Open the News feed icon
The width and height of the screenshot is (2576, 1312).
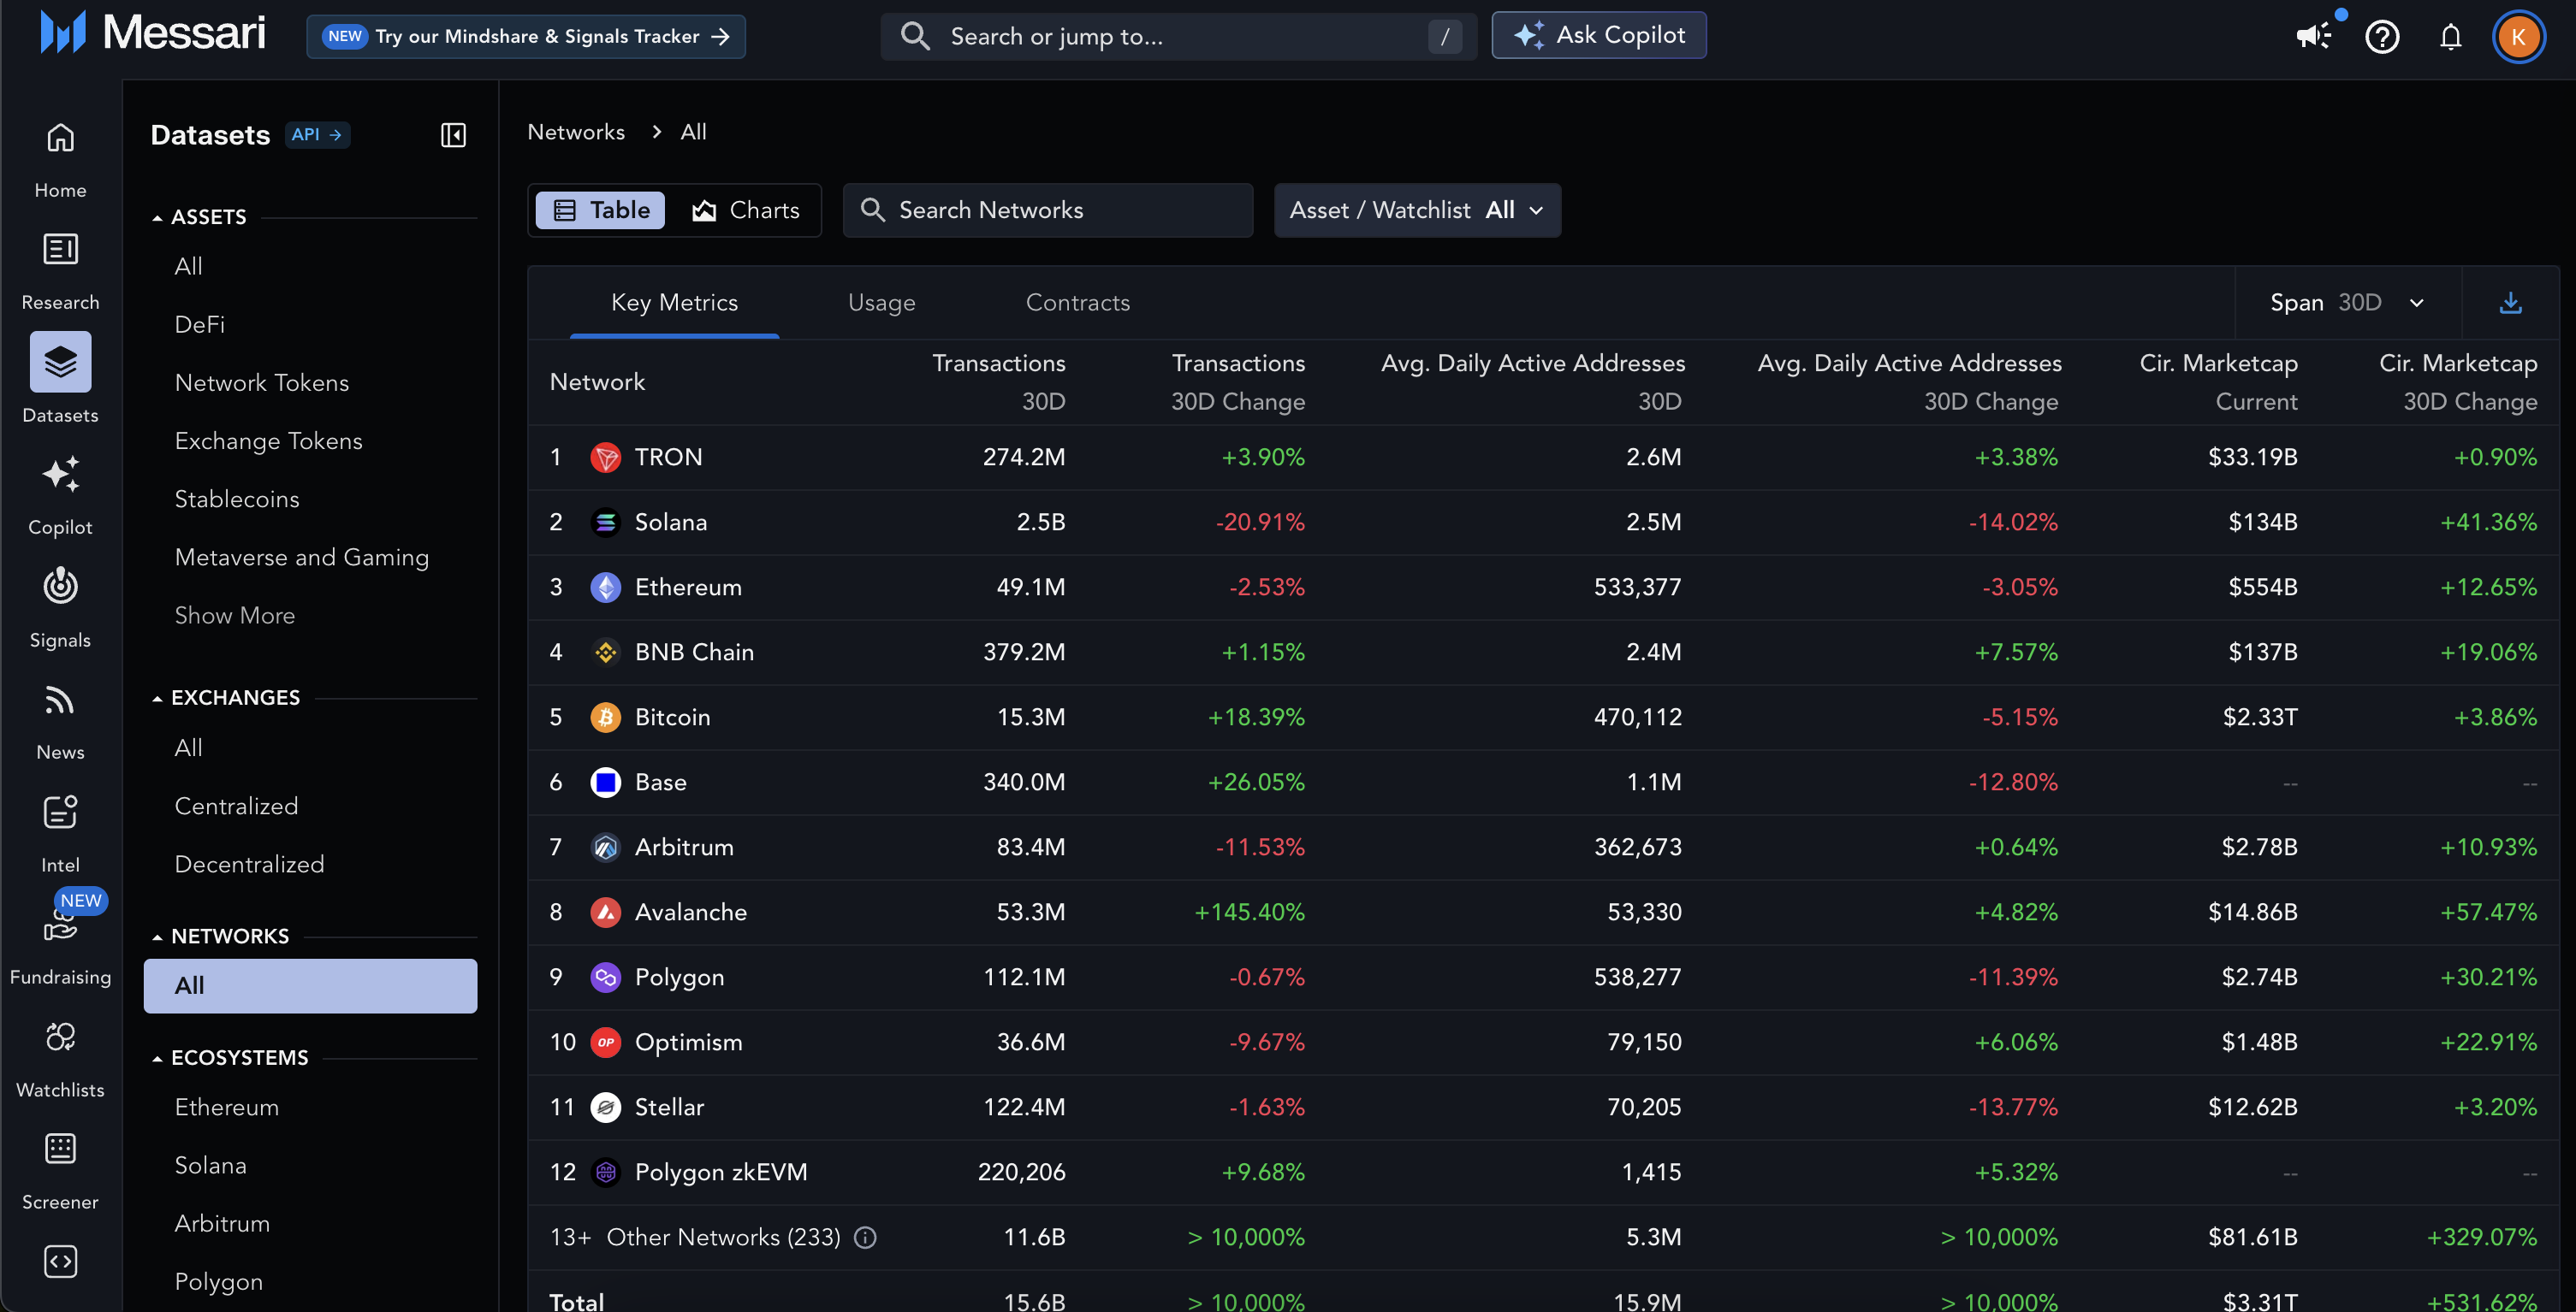(60, 700)
